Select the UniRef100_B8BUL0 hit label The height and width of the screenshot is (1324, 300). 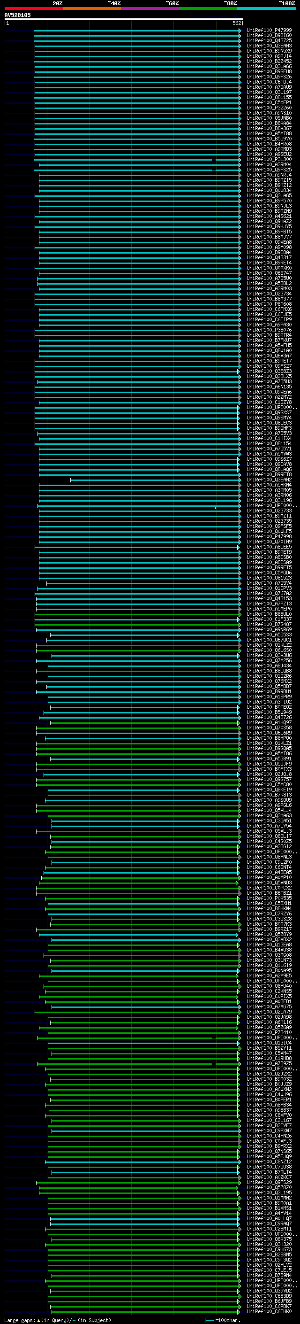[269, 614]
